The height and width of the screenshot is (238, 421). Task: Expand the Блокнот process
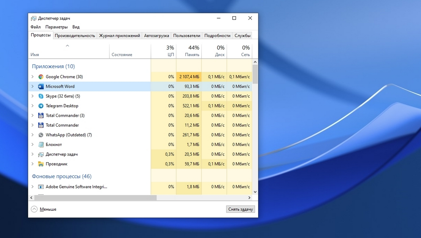33,144
